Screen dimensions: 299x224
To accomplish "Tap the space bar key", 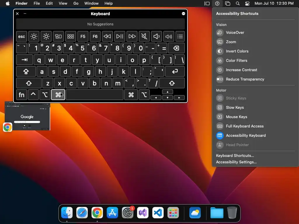I will click(x=95, y=95).
